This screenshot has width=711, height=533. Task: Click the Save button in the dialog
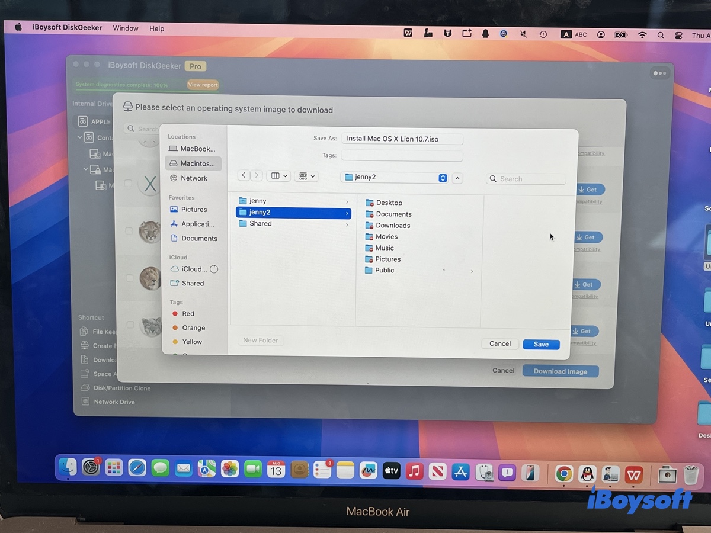[541, 344]
